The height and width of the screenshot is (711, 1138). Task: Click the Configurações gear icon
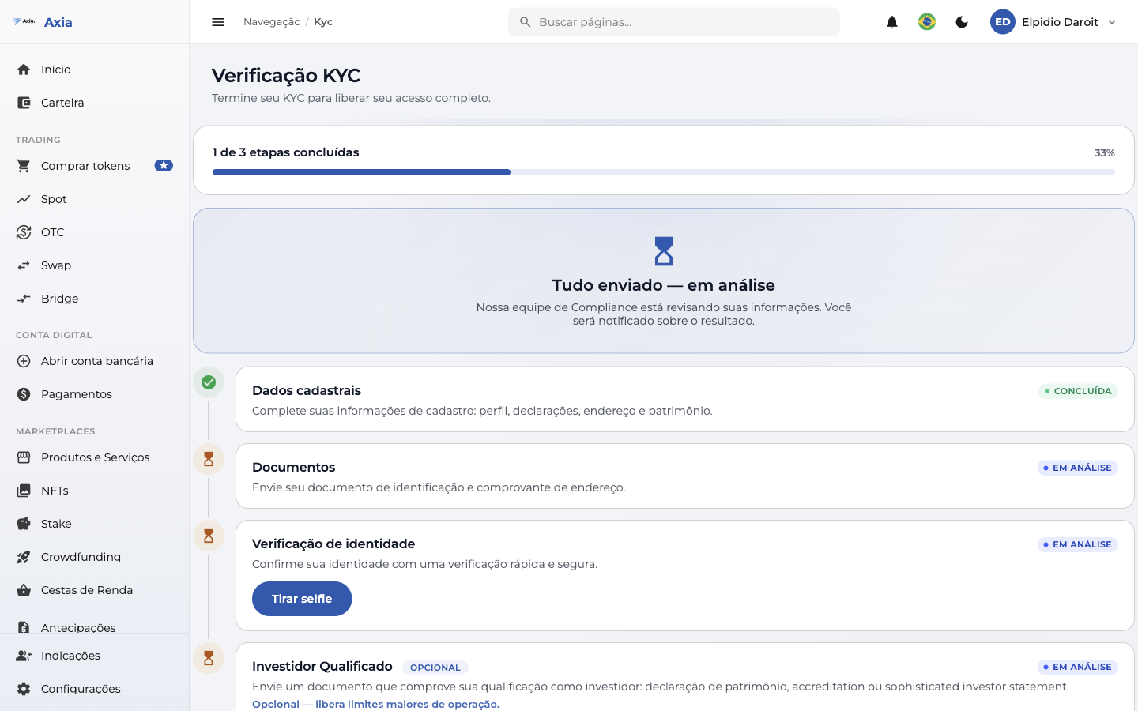click(x=24, y=689)
